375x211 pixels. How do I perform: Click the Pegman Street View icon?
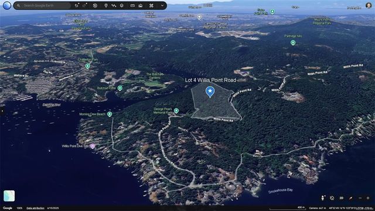click(323, 198)
